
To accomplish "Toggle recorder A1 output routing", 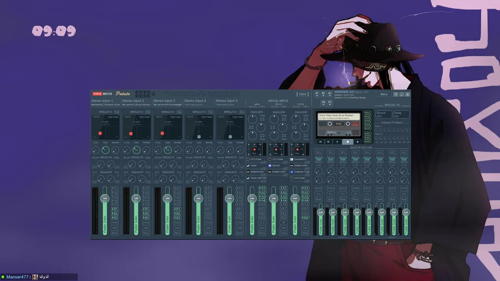I will 368,113.
